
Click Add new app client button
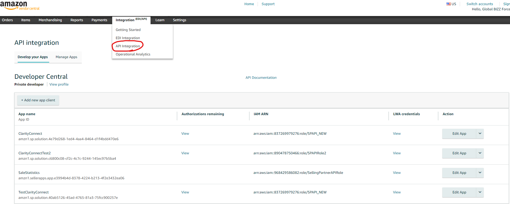coord(38,100)
